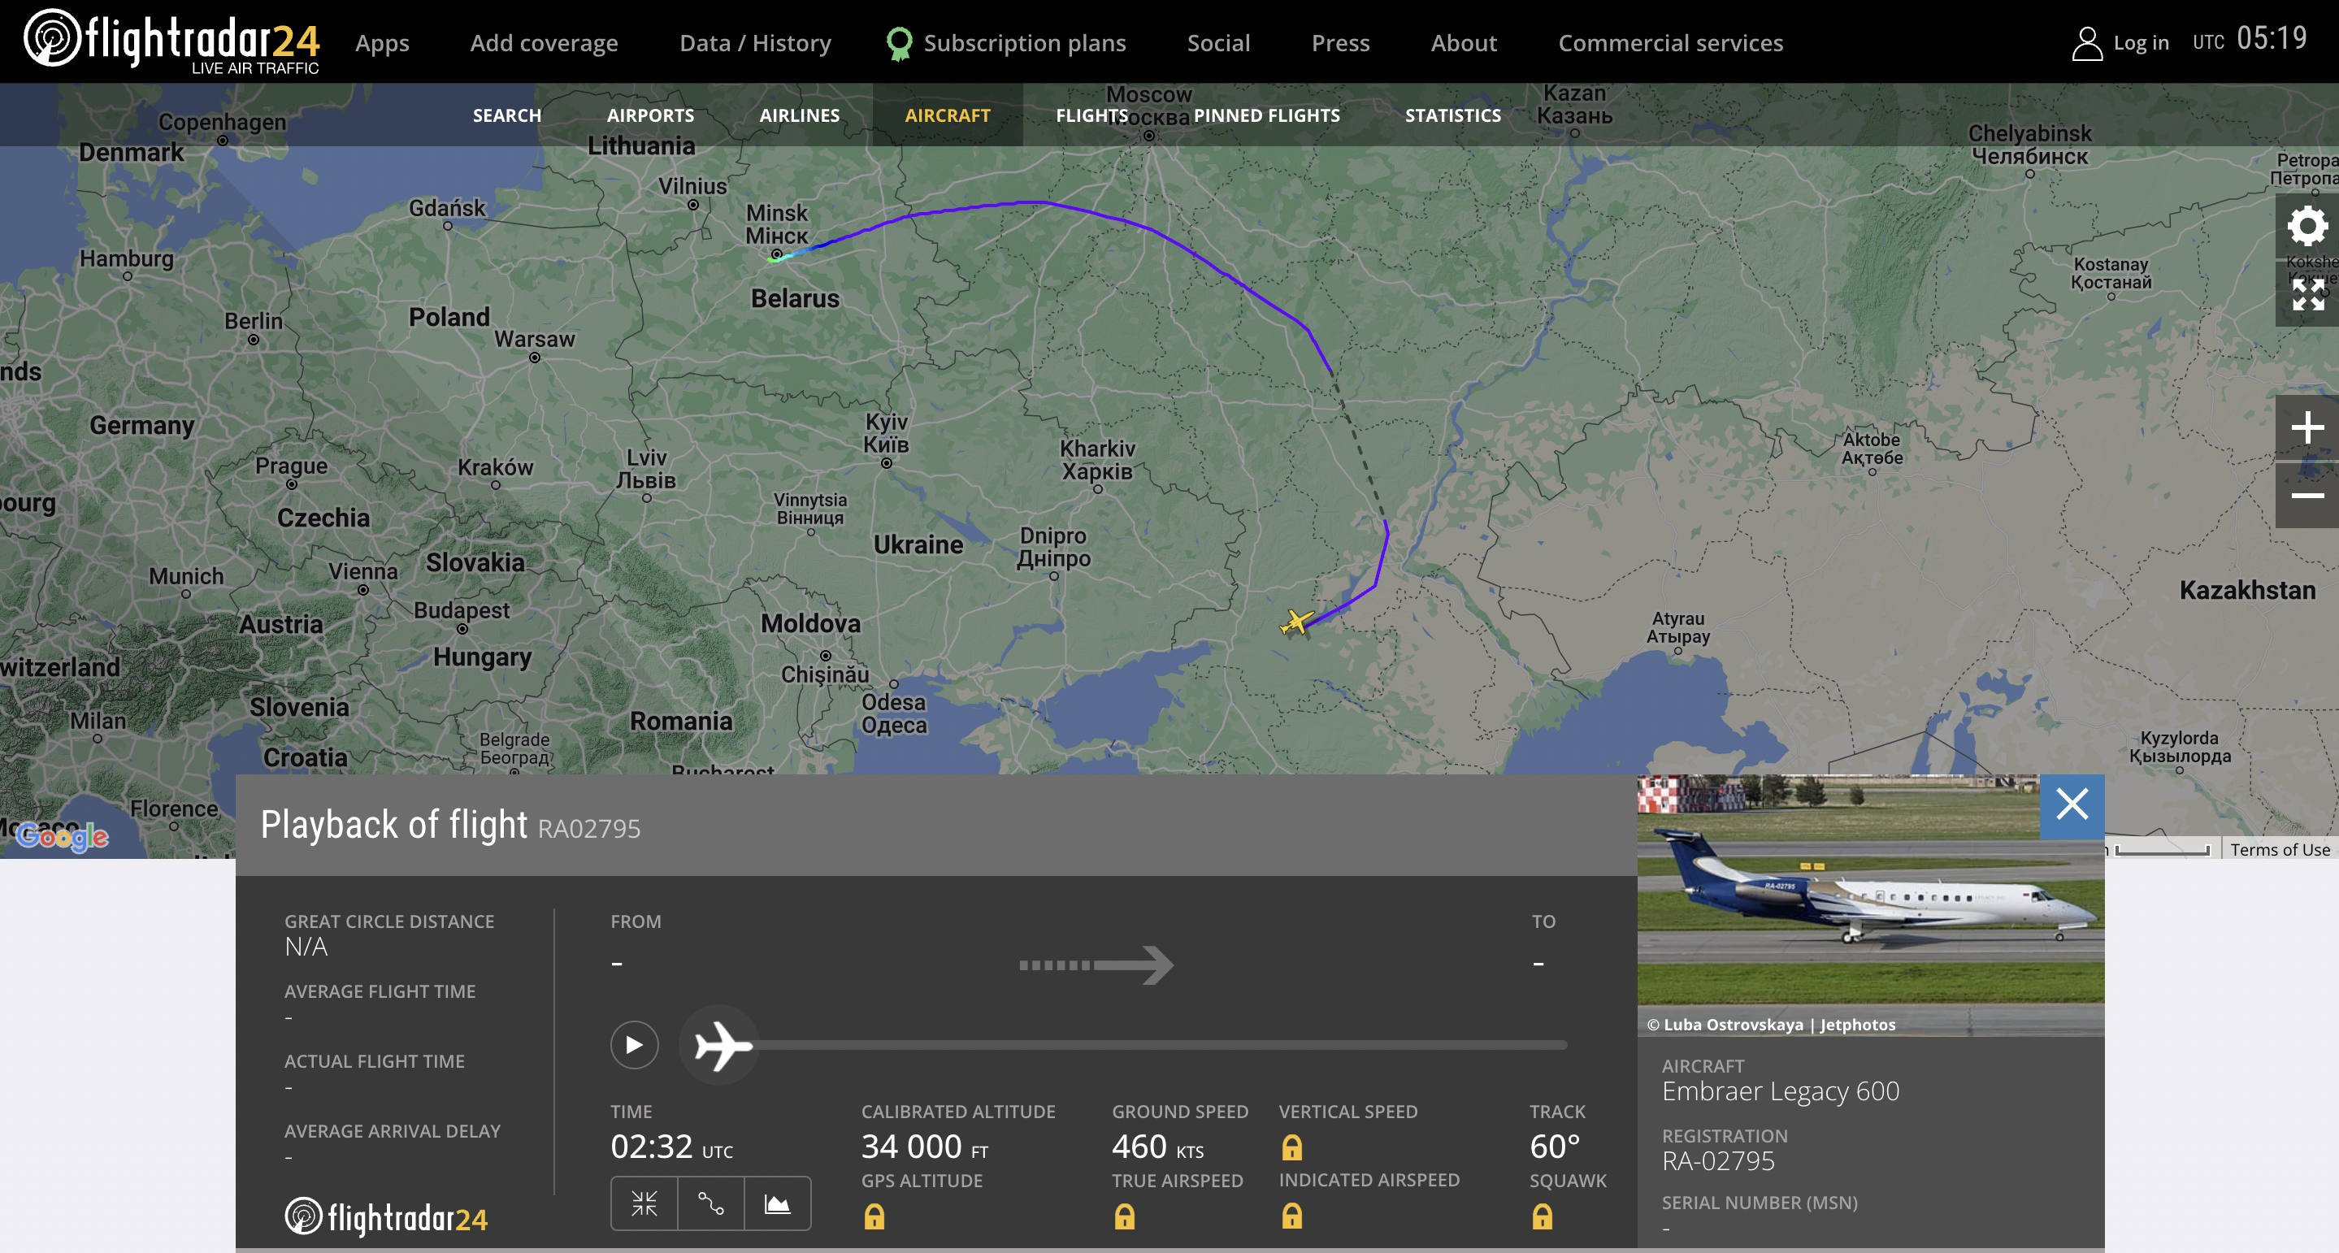
Task: Click the from-to route arrow graphic
Action: click(x=1096, y=965)
